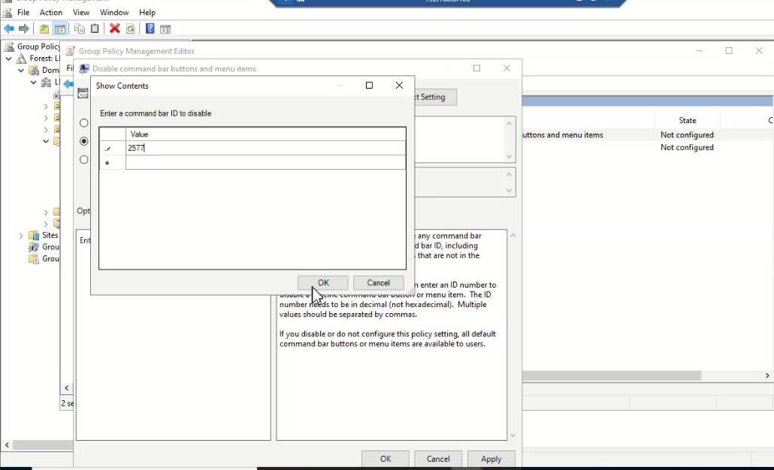Click the red X delete icon
This screenshot has width=774, height=470.
[x=114, y=29]
